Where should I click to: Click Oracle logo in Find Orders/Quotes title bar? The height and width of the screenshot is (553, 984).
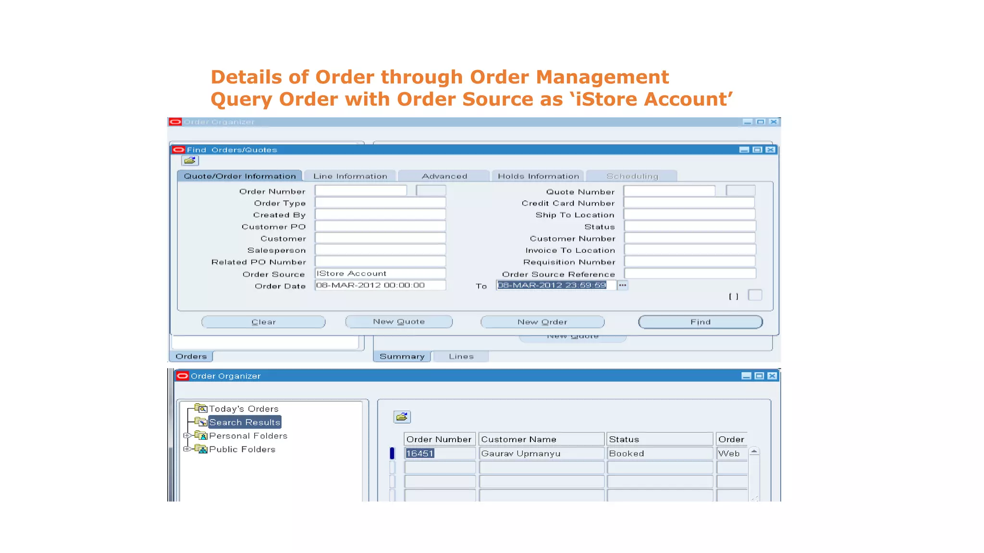click(x=179, y=150)
